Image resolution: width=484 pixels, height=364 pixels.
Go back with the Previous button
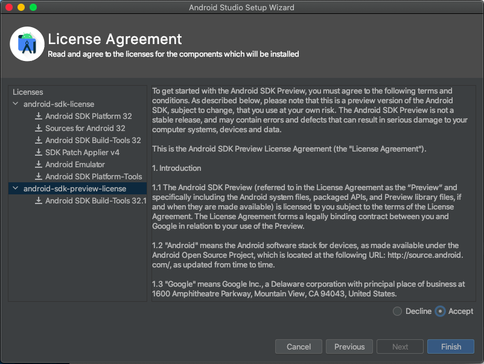click(349, 346)
